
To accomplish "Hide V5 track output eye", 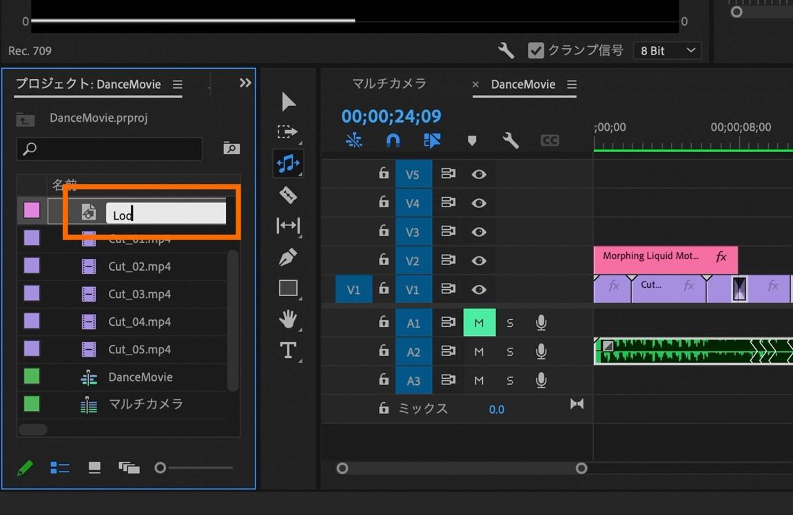I will click(479, 174).
